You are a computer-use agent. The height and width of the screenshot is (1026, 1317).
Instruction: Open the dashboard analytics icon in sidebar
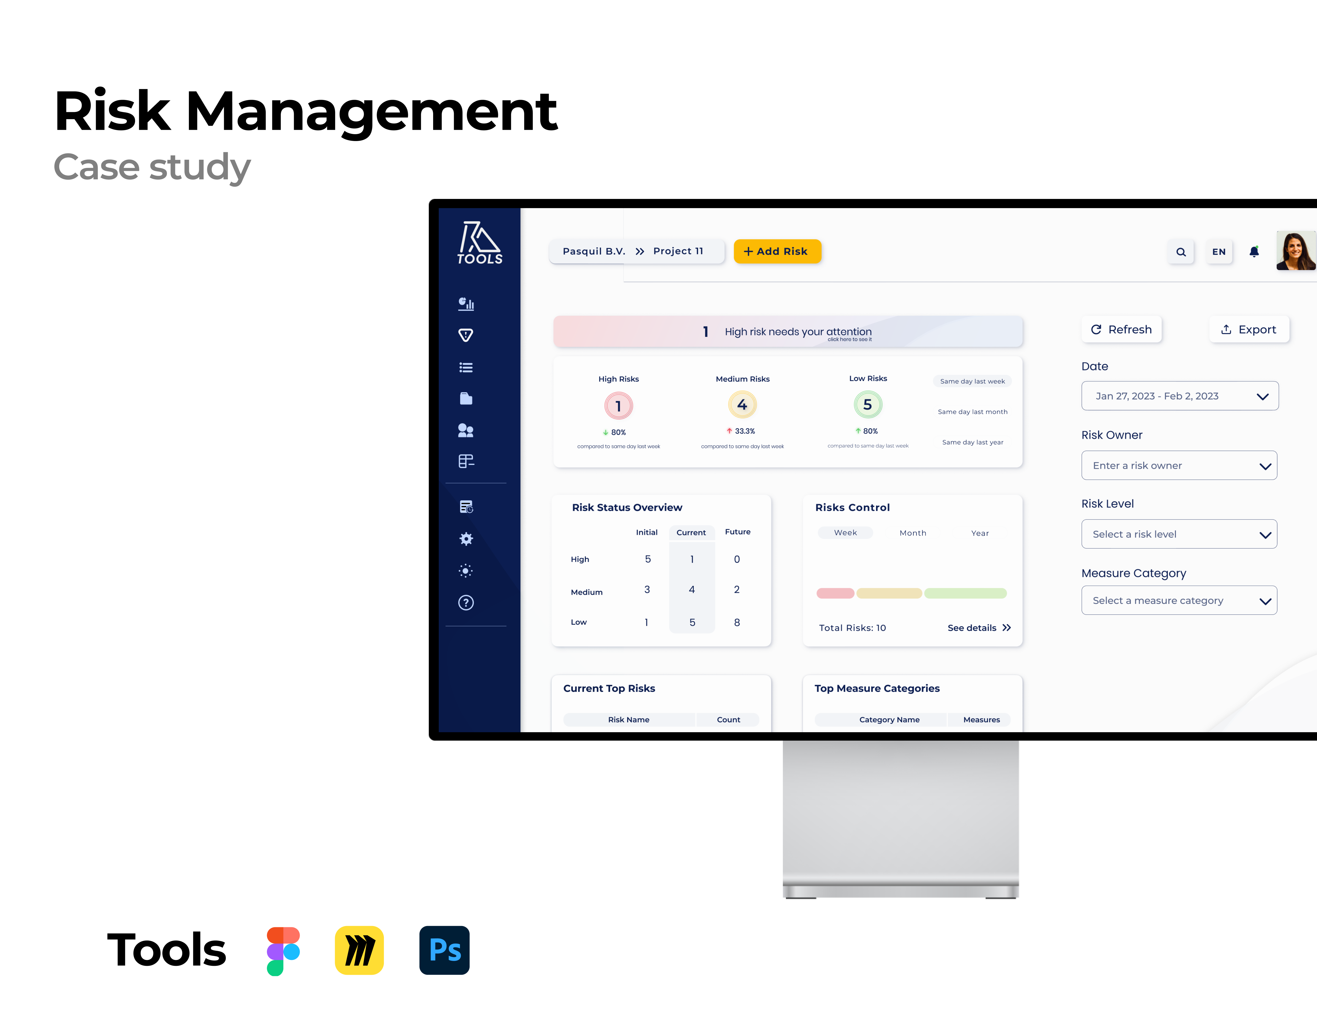click(x=466, y=304)
